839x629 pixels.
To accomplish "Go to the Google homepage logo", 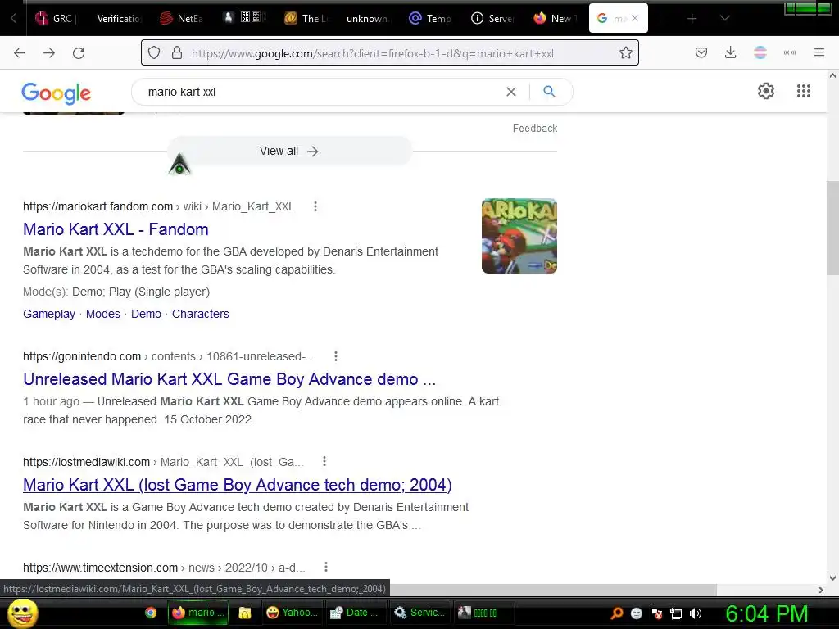I will [x=57, y=93].
